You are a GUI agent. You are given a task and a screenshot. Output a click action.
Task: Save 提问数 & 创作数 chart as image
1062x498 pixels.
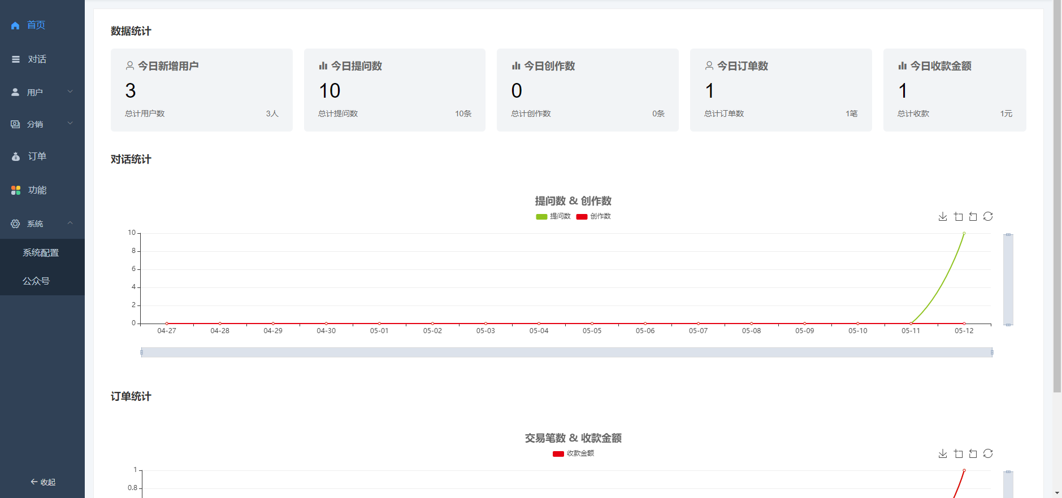[x=943, y=216]
